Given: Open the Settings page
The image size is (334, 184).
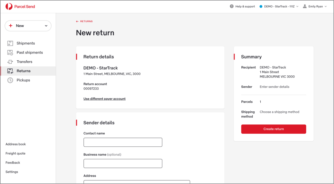Looking at the screenshot, I should pyautogui.click(x=12, y=172).
